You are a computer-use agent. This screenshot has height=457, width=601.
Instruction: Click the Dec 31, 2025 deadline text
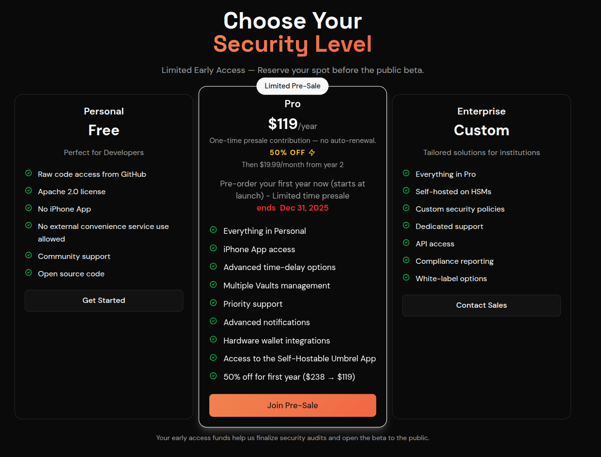[x=304, y=208]
